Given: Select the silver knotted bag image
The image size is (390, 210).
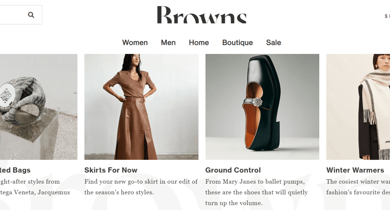Looking at the screenshot, I should point(39,107).
